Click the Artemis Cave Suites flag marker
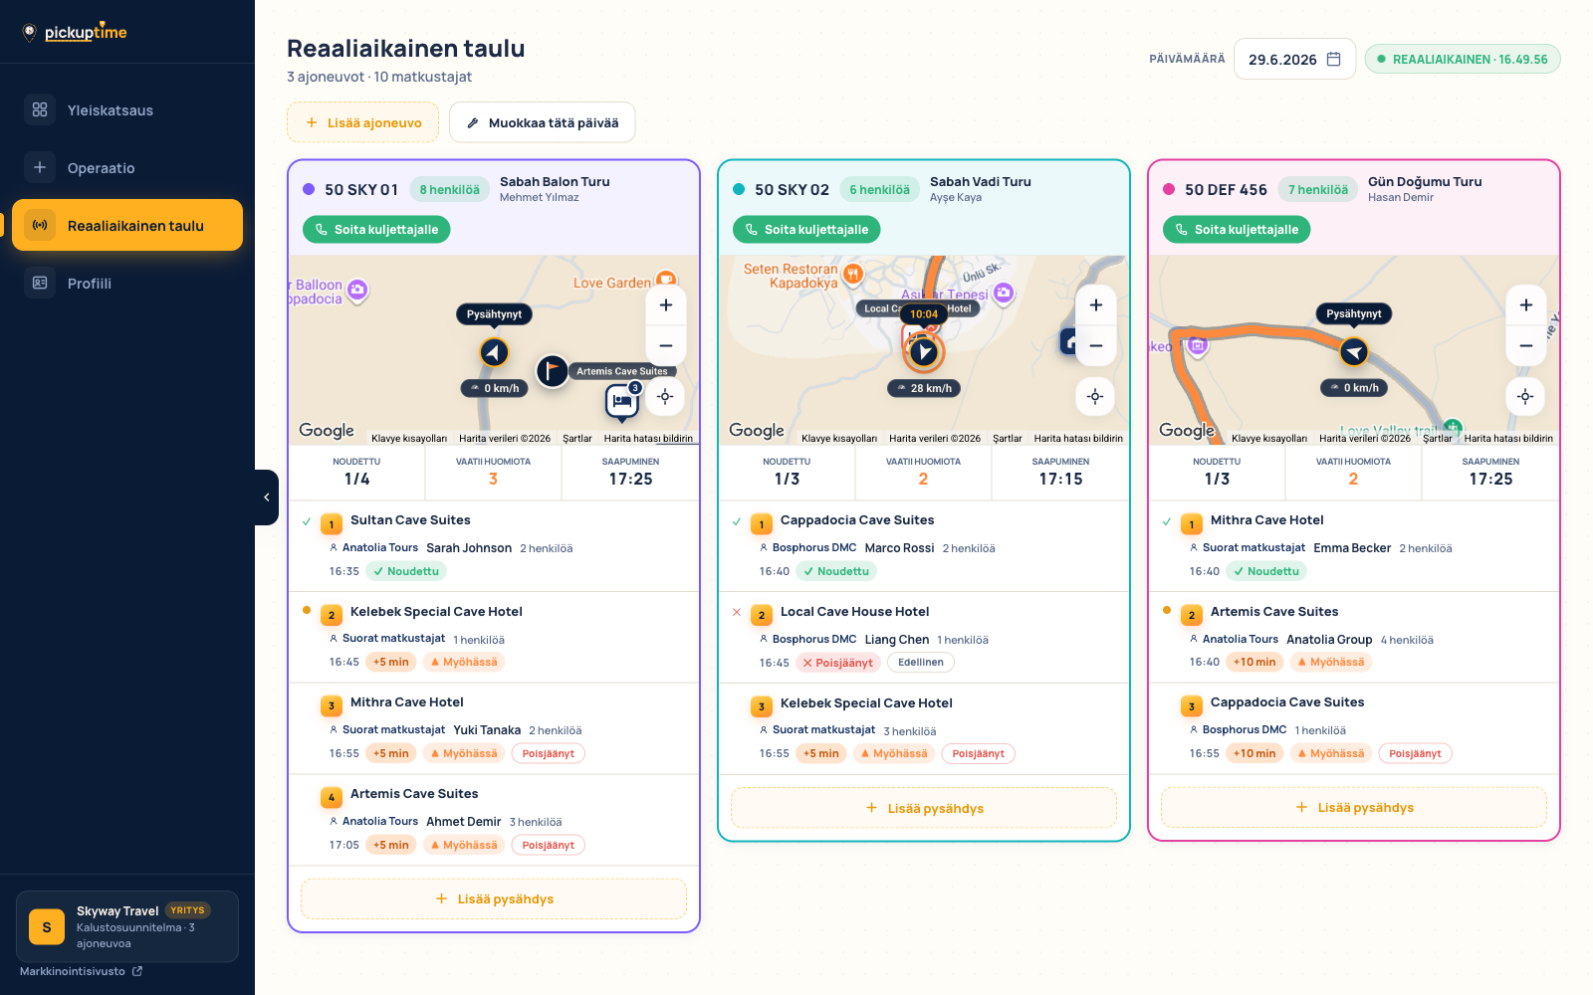This screenshot has width=1593, height=995. (552, 371)
